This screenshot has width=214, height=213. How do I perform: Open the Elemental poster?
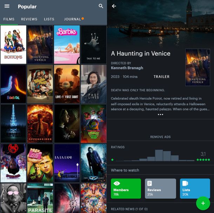tap(13, 84)
